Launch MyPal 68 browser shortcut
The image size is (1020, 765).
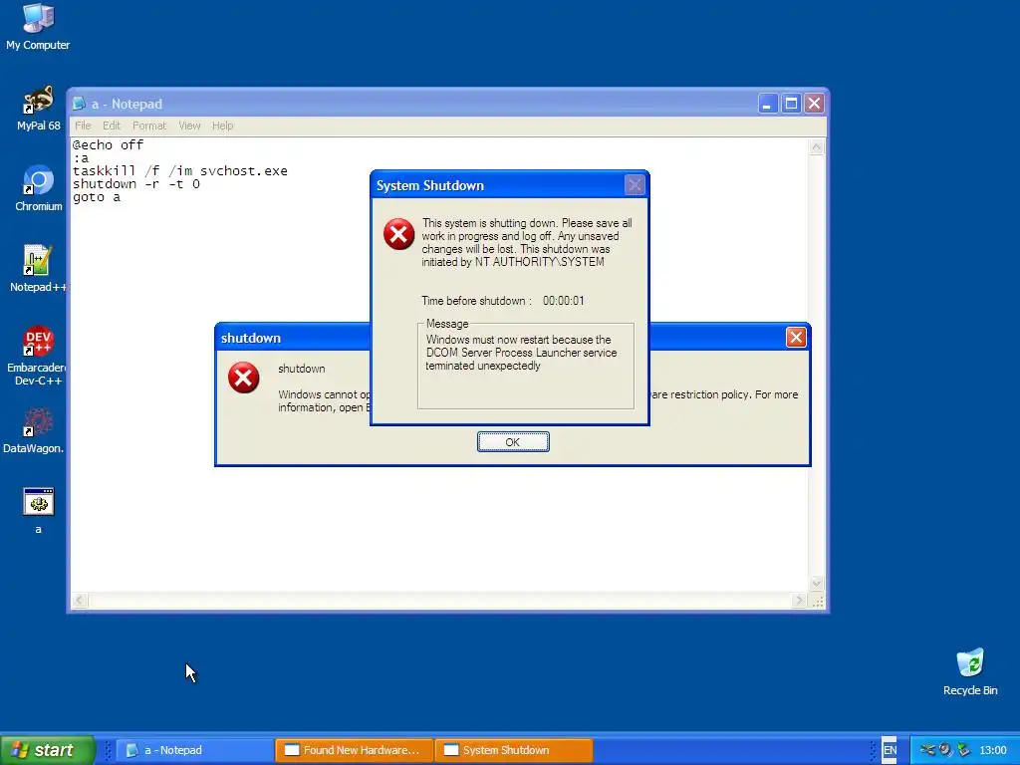(x=38, y=108)
